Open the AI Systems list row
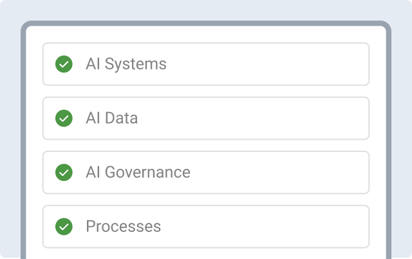 (x=206, y=64)
